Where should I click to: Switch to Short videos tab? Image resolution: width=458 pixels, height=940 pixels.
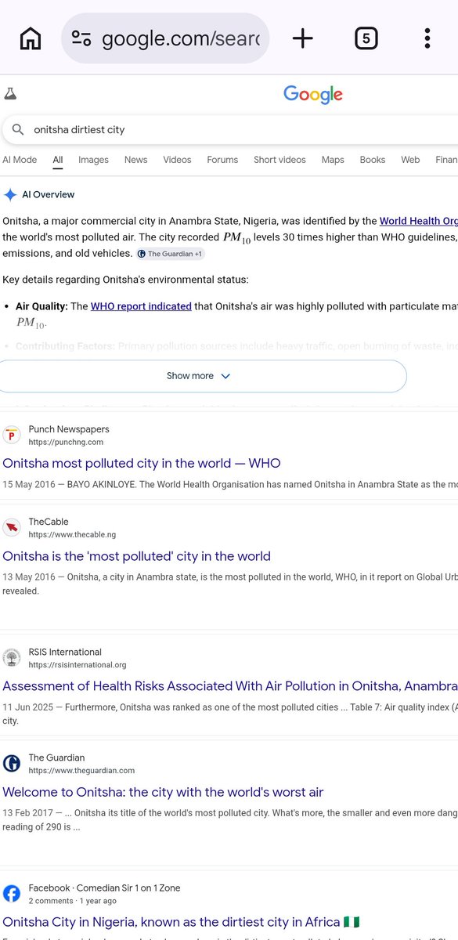(279, 160)
